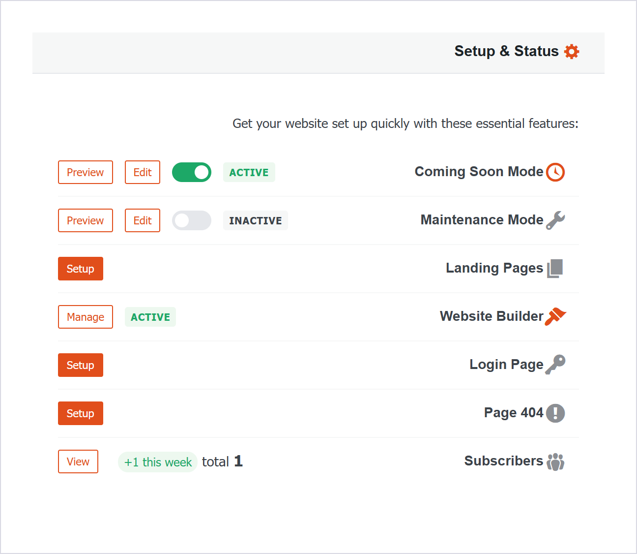This screenshot has width=637, height=554.
Task: Click the INACTIVE badge for Maintenance Mode
Action: pos(256,220)
